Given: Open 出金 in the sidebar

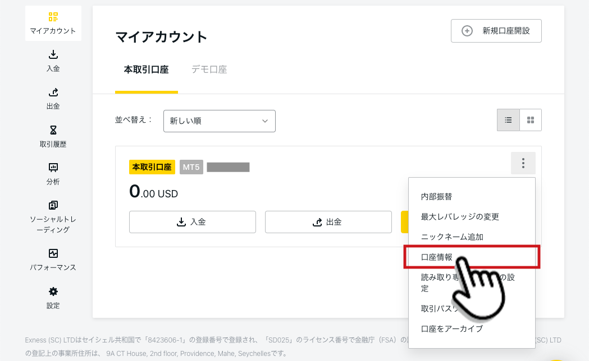Looking at the screenshot, I should (x=53, y=99).
